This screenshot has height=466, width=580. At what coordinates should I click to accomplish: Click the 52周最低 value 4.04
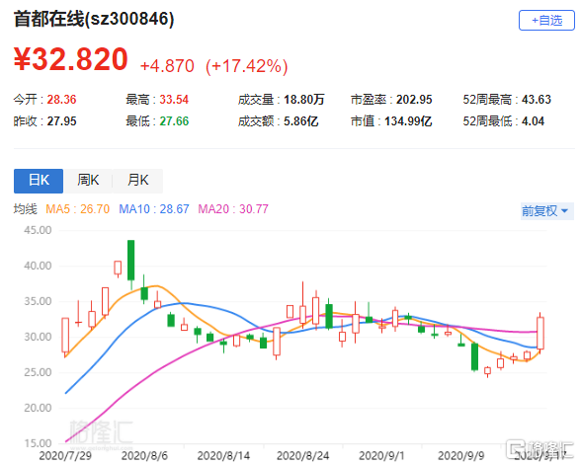pos(533,121)
